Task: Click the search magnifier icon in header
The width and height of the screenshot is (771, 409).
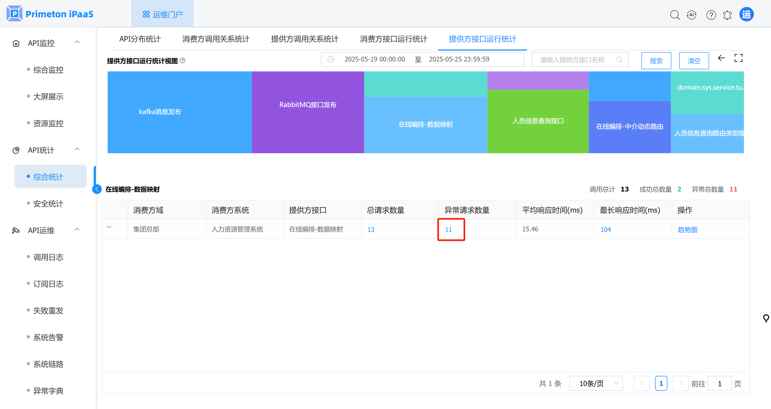Action: tap(675, 15)
